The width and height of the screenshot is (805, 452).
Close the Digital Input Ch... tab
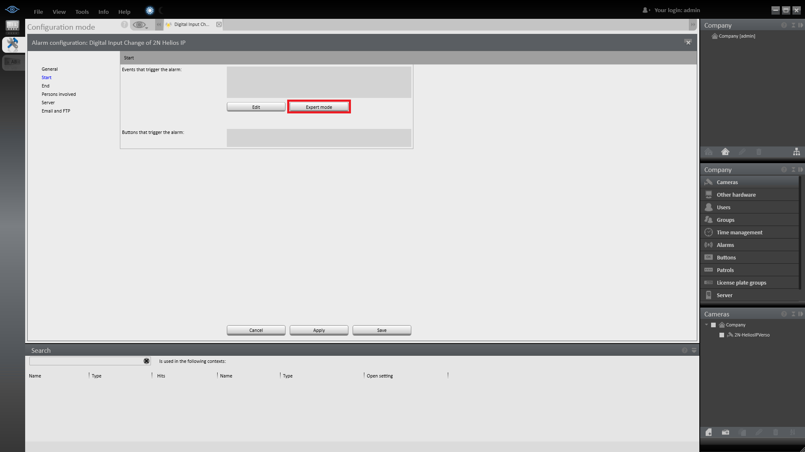point(219,24)
